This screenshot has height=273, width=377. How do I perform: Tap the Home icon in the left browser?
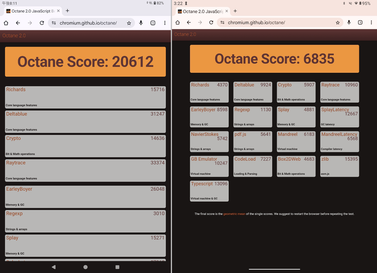pos(6,22)
